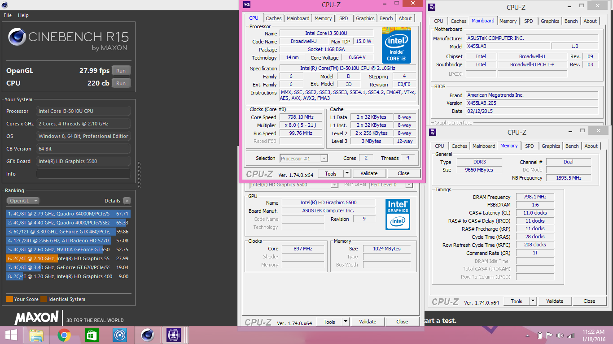Image resolution: width=613 pixels, height=344 pixels.
Task: Open SPD tab in pink CPU-Z window
Action: tap(343, 18)
